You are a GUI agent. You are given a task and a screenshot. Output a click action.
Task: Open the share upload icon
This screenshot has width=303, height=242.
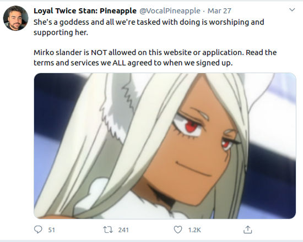click(x=247, y=229)
